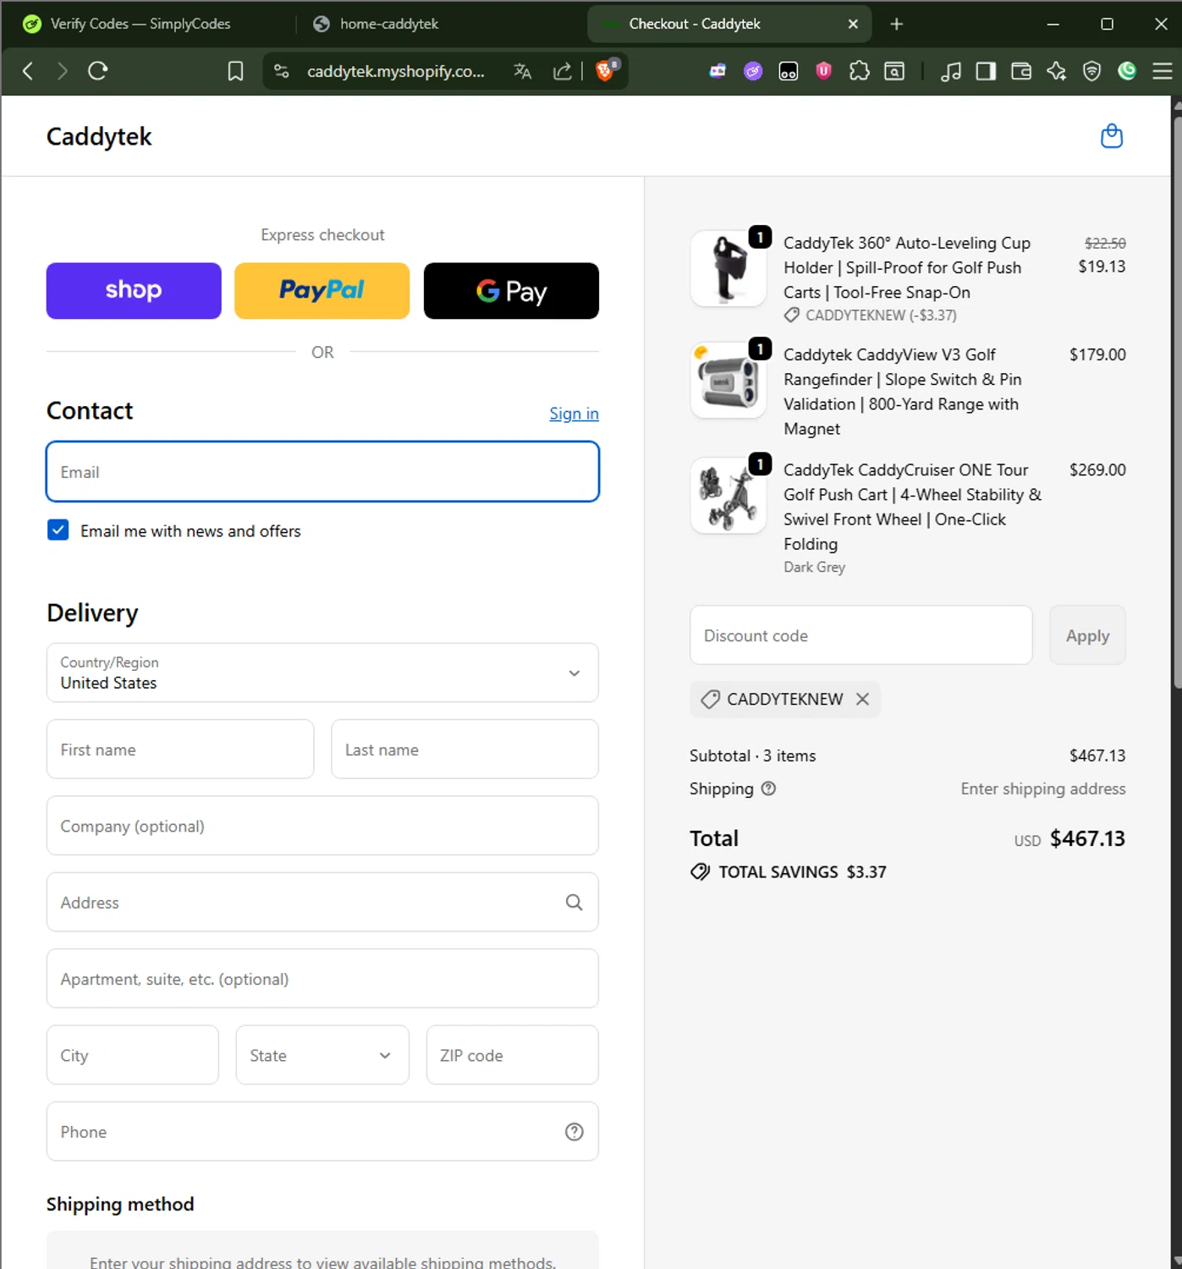Open the Country/Region dropdown
This screenshot has height=1269, width=1182.
pyautogui.click(x=322, y=673)
